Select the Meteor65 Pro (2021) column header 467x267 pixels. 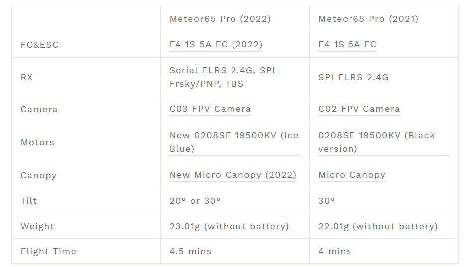click(x=368, y=19)
